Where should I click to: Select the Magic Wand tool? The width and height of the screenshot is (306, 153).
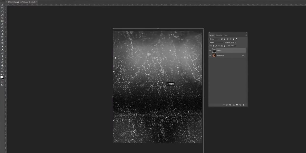[x=3, y=15]
